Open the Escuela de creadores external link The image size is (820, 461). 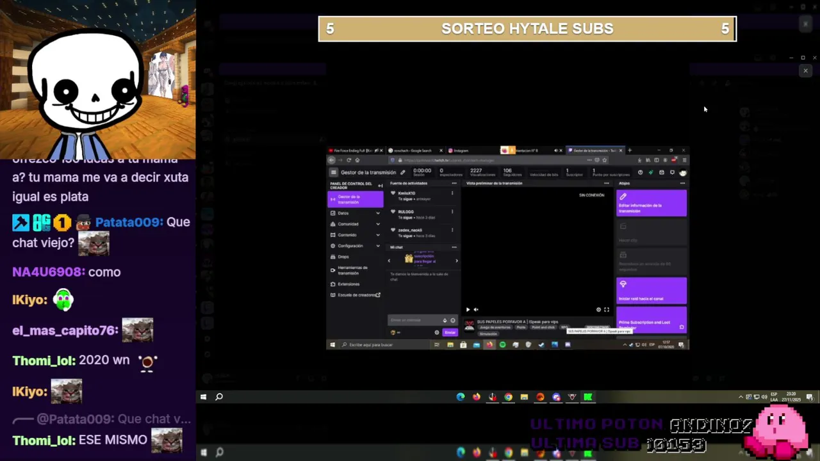(356, 295)
